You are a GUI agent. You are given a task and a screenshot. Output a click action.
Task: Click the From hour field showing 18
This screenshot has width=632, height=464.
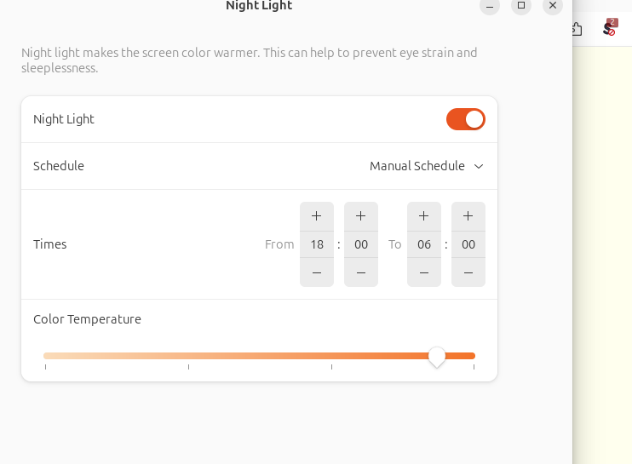coord(317,244)
